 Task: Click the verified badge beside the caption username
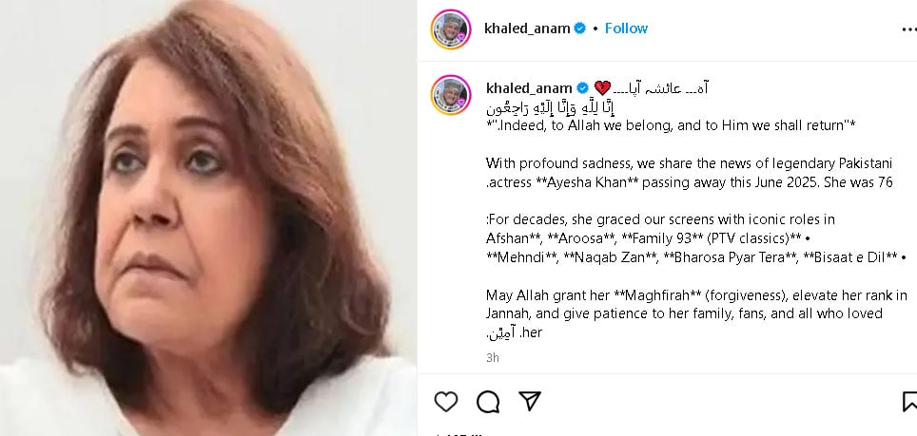click(x=583, y=88)
